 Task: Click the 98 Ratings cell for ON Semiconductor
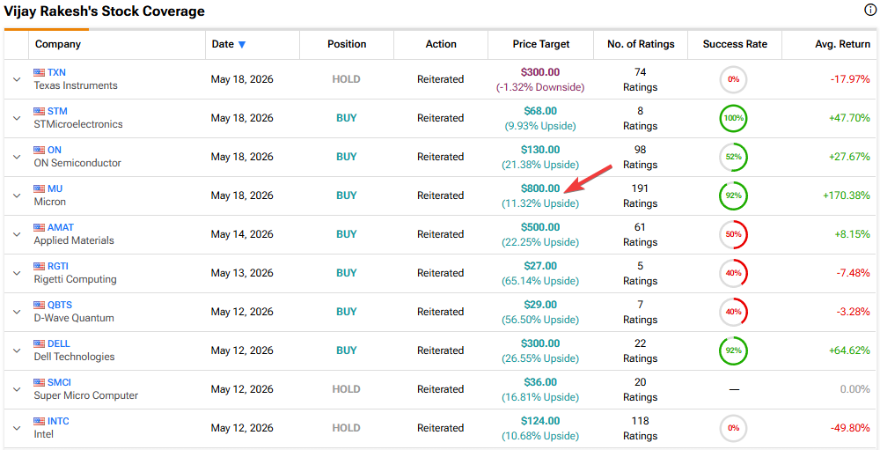pos(640,157)
